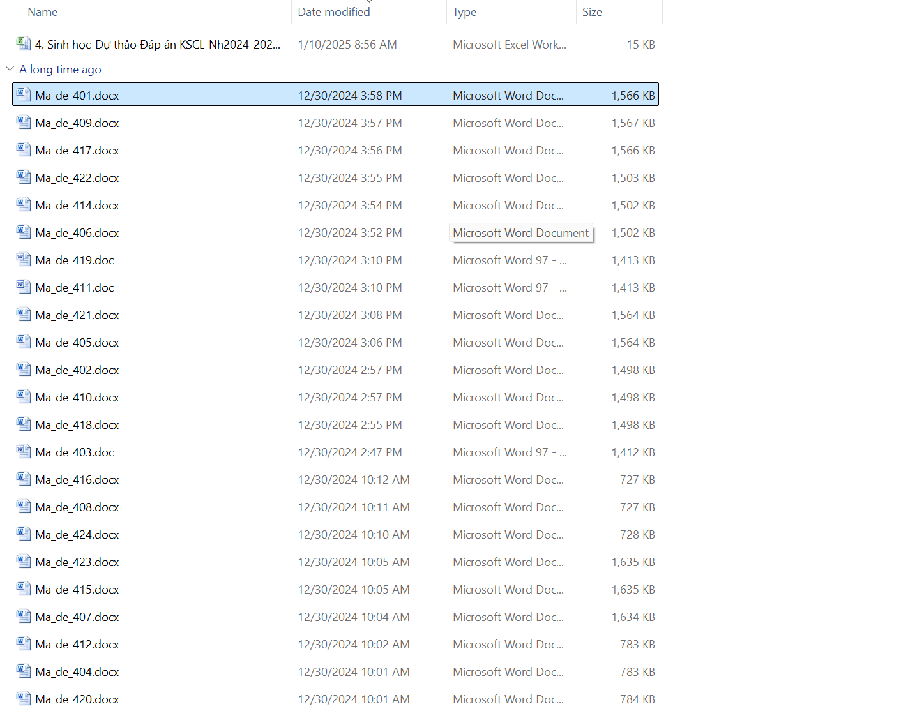
Task: Collapse the 'A long time ago' group chevron
Action: point(10,69)
